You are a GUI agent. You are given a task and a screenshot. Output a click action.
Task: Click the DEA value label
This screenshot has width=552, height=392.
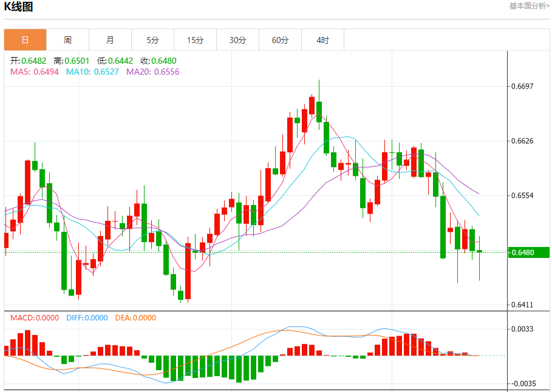point(135,317)
